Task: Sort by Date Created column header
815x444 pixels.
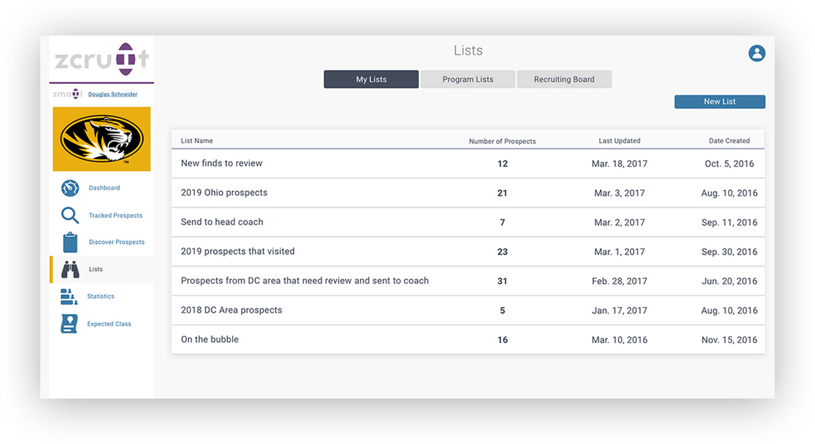Action: tap(729, 141)
